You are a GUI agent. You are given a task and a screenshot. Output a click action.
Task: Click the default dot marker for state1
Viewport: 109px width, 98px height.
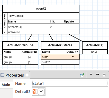73,57
